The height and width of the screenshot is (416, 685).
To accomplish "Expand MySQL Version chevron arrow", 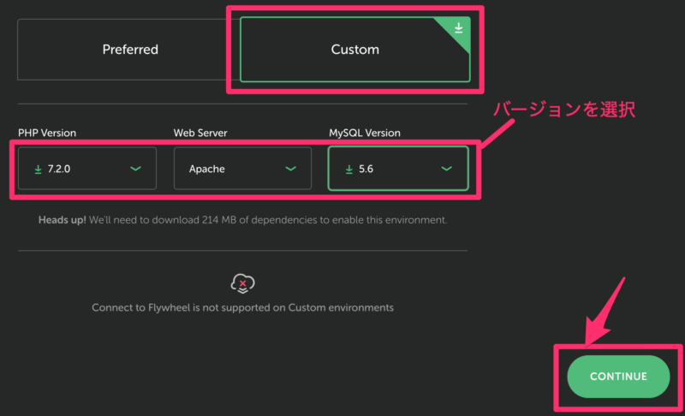I will [x=446, y=169].
